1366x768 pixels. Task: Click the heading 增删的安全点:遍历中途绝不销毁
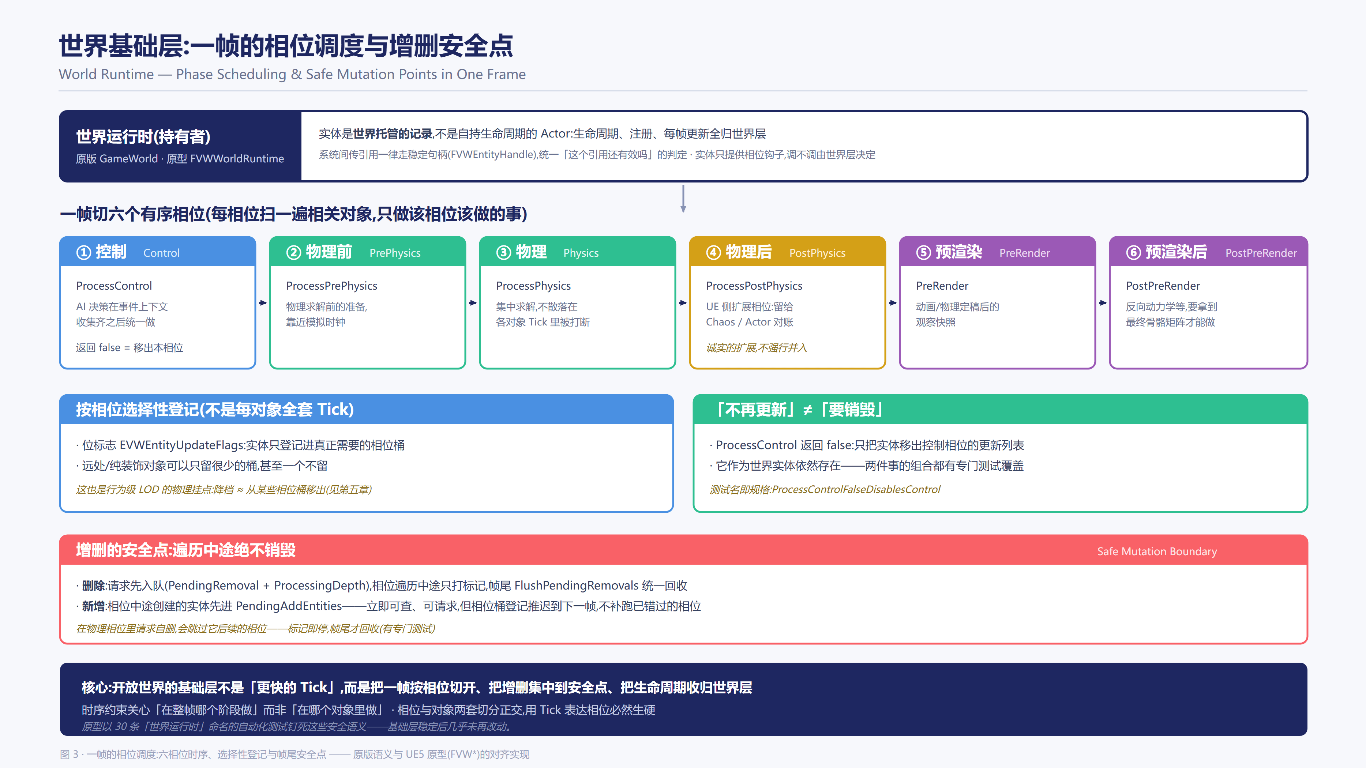185,550
